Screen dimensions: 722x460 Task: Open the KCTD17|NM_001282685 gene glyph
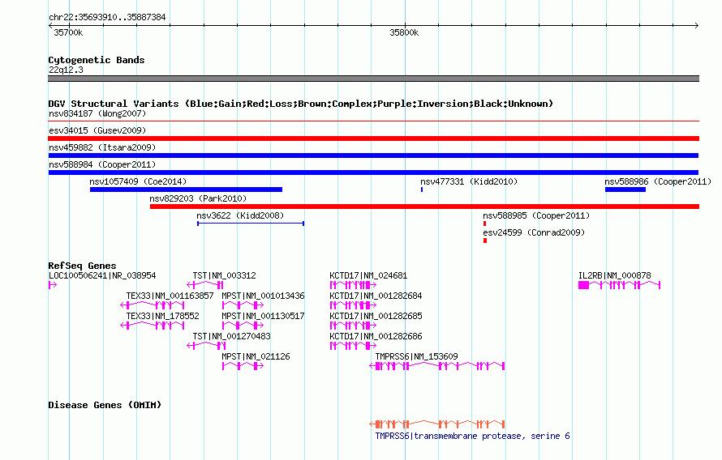(353, 326)
